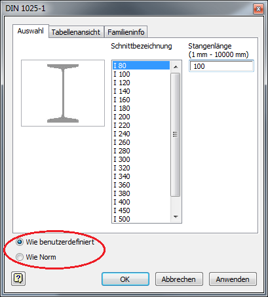The image size is (268, 297).
Task: Select section I 450
Action: (141, 210)
